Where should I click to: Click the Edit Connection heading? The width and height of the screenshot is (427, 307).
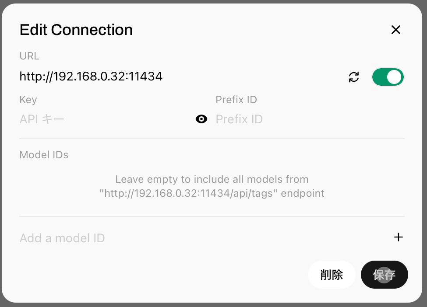click(x=76, y=30)
